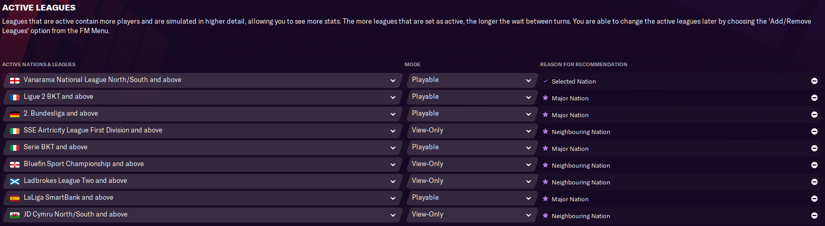Open the Vanarama National League league dropdown
The height and width of the screenshot is (226, 825).
click(x=392, y=80)
